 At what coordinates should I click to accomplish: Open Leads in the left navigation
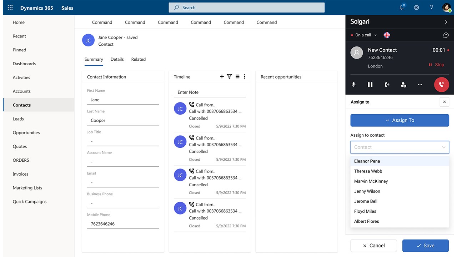click(18, 119)
